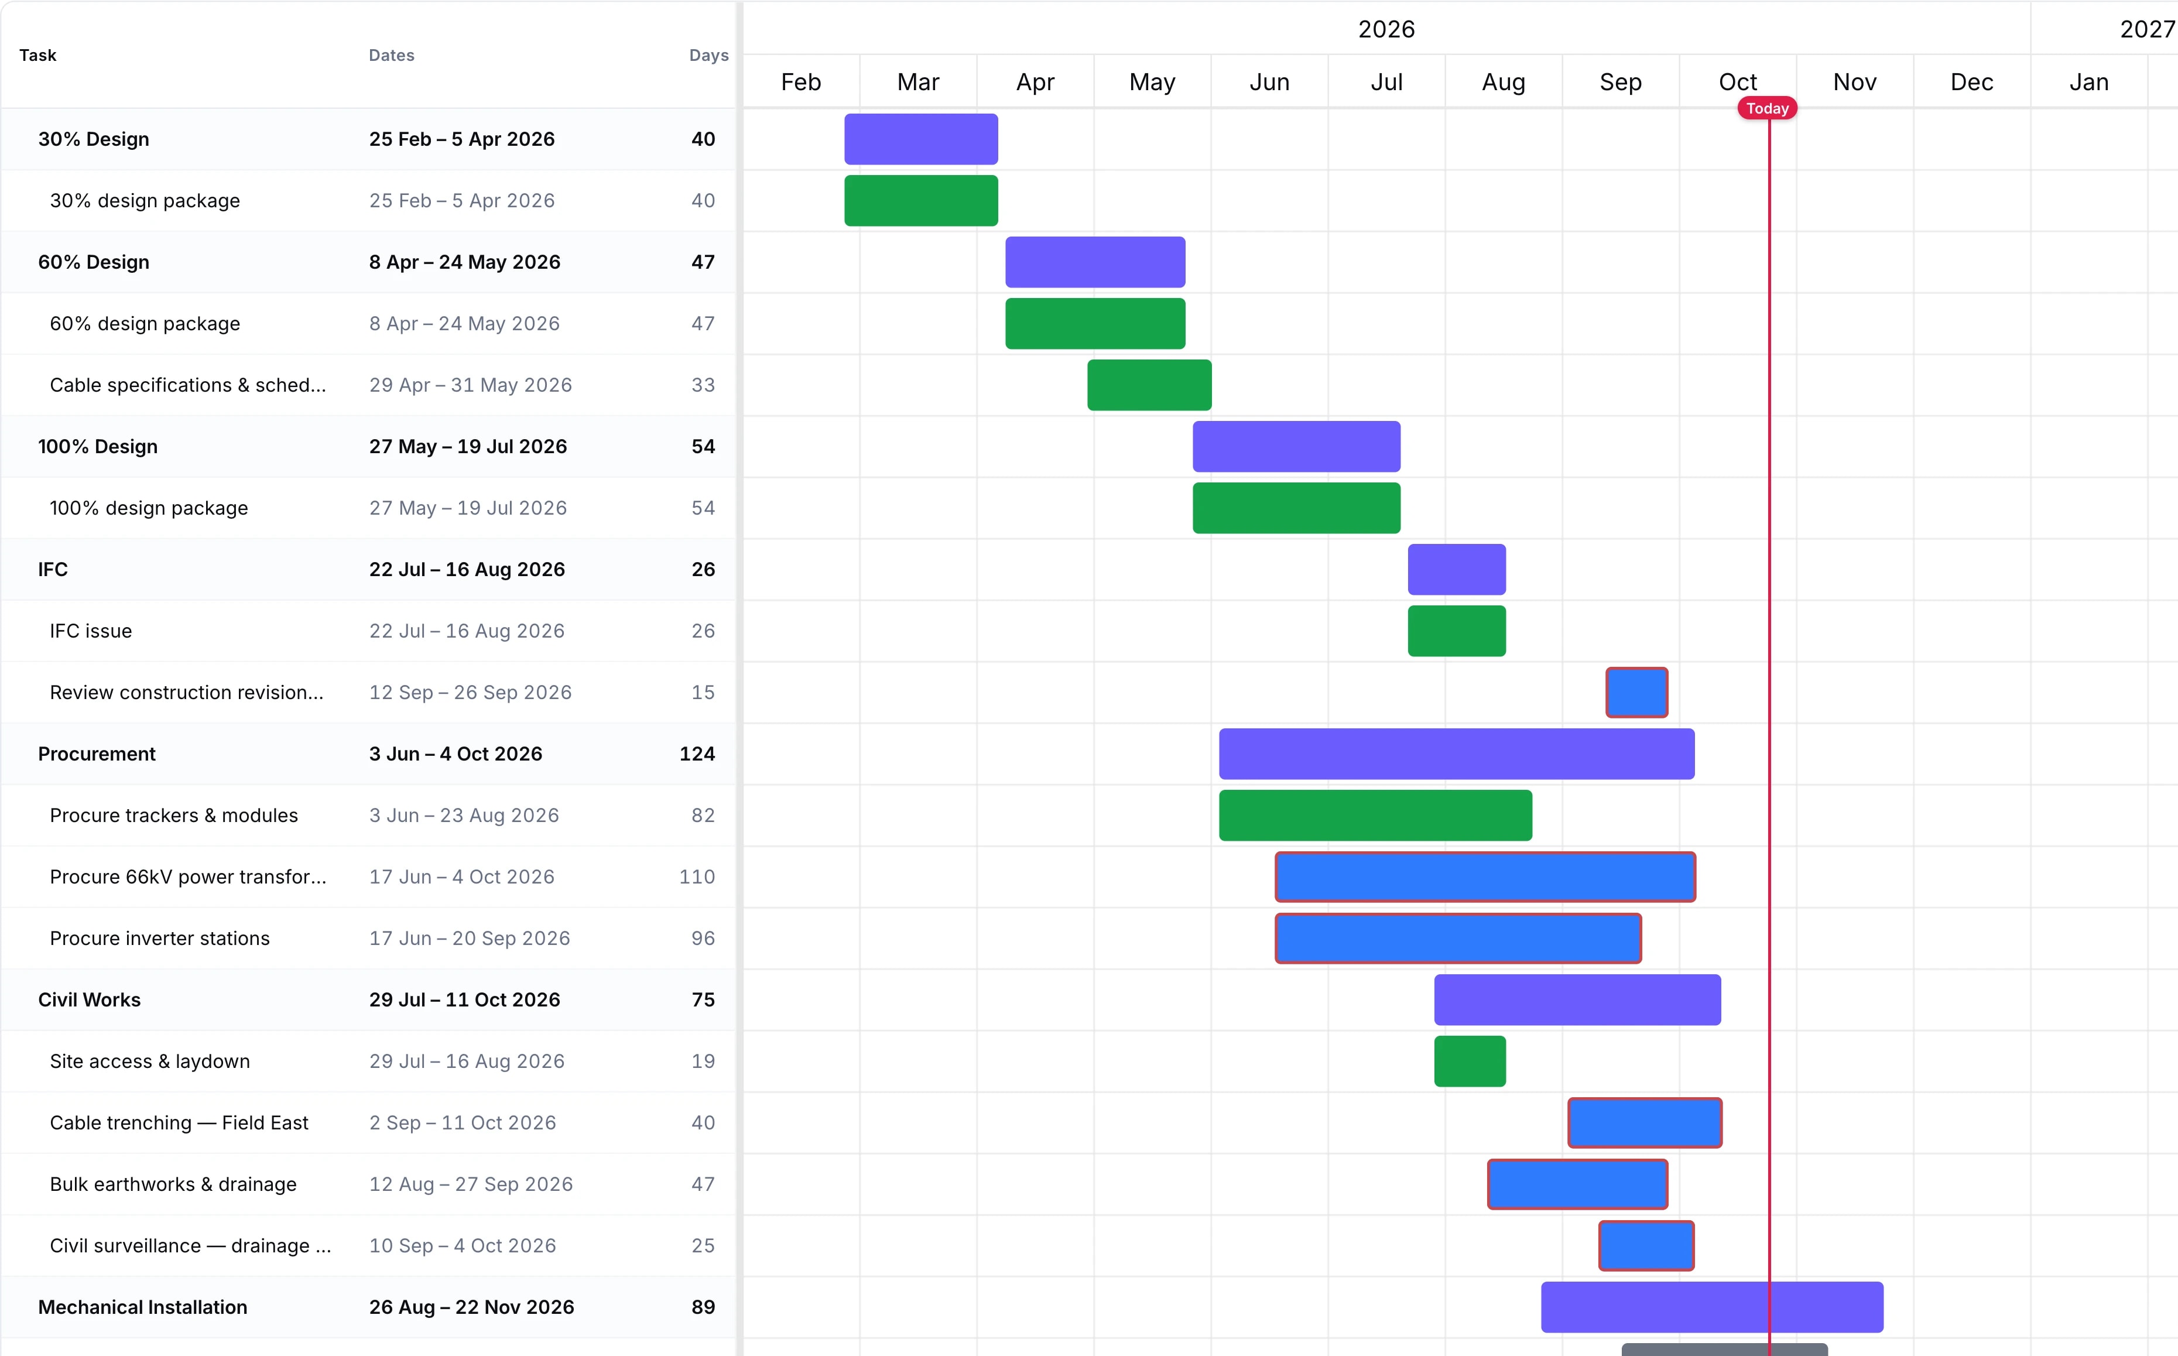Select the Civil Works group row

click(368, 1000)
